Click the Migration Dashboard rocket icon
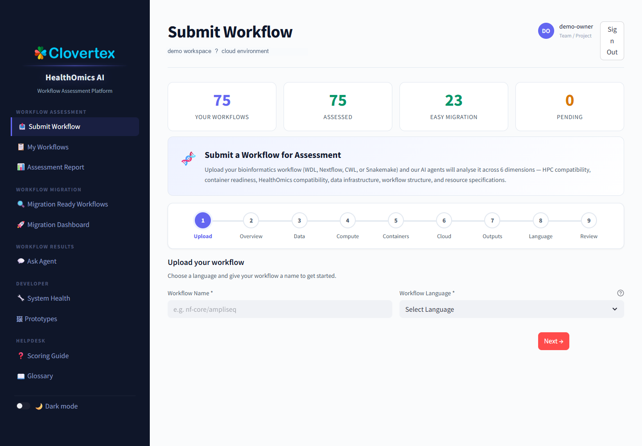 click(x=21, y=225)
